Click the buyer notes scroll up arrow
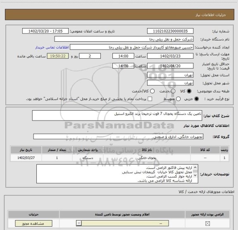The width and height of the screenshot is (238, 230). click(x=195, y=168)
